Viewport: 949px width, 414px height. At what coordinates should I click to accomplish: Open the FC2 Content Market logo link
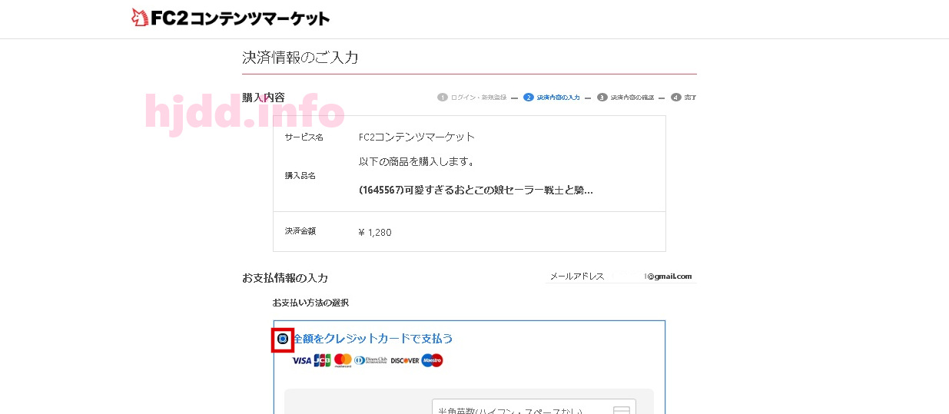(x=231, y=17)
